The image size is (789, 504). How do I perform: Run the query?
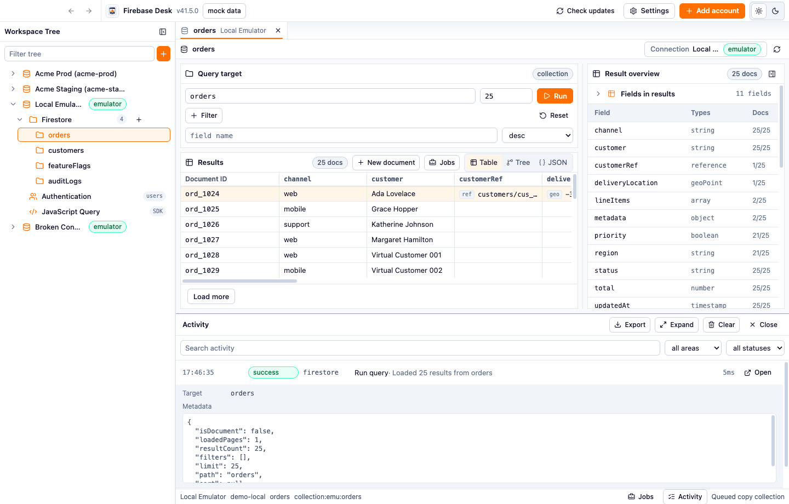555,96
